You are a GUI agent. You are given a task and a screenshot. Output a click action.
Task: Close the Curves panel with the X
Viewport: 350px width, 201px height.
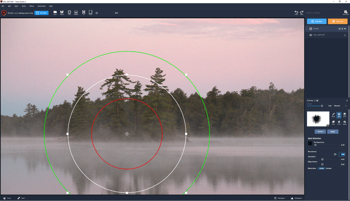coord(347,100)
